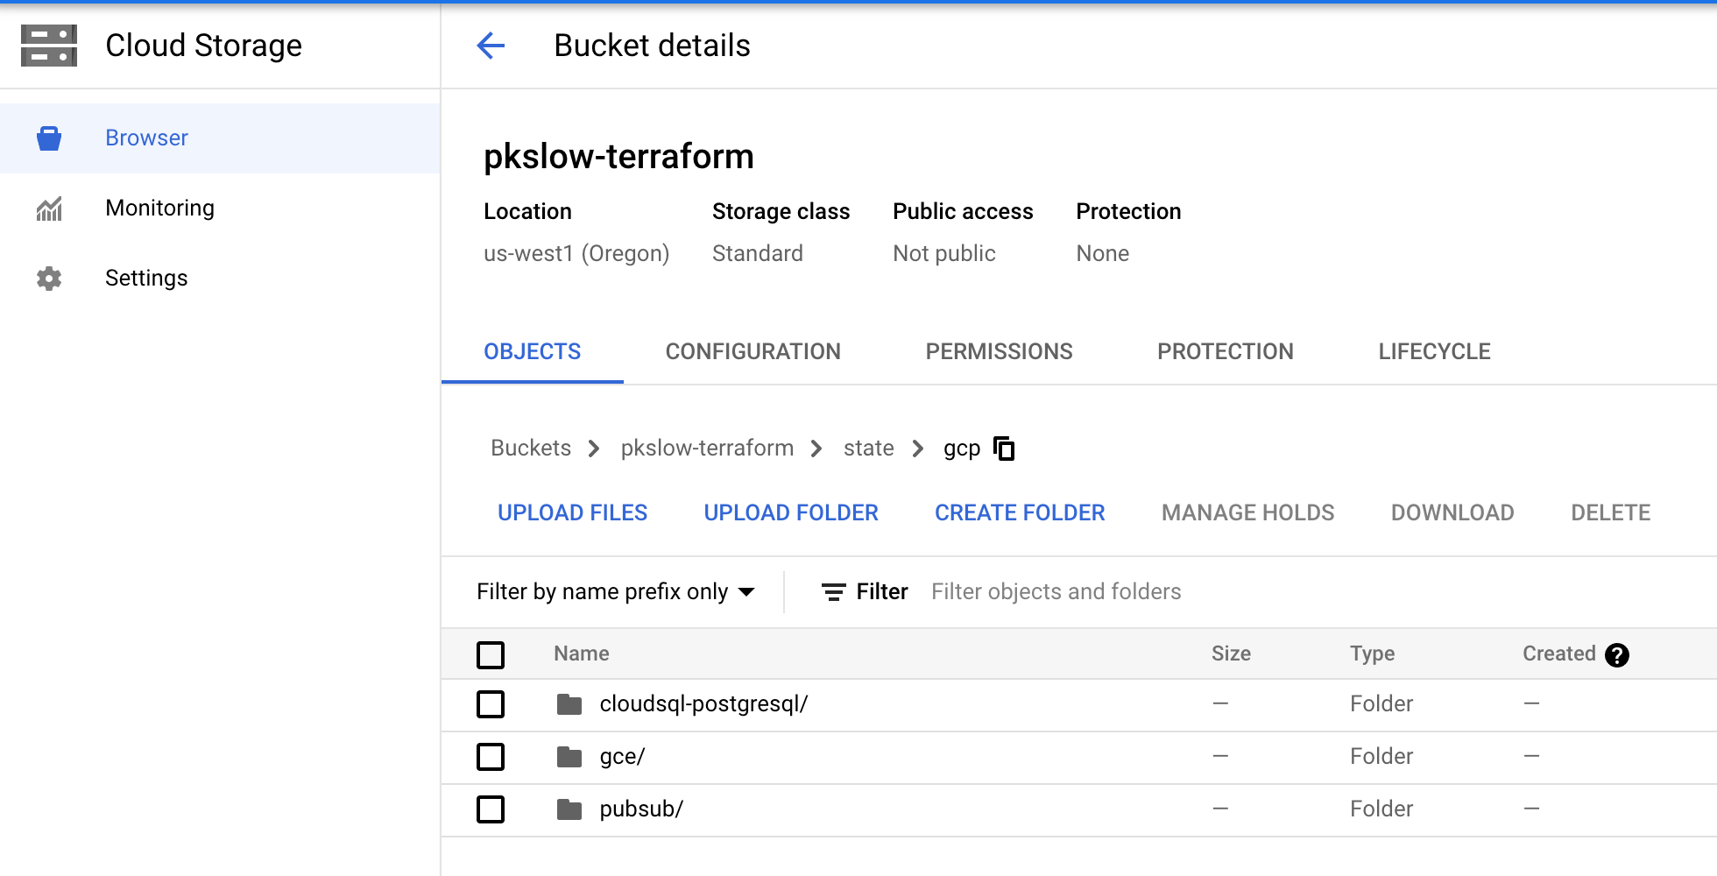This screenshot has width=1717, height=876.
Task: Open Cloud Storage Settings via gear icon
Action: tap(146, 278)
